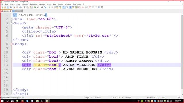Open the Encoding menu
The width and height of the screenshot is (184, 103).
25,4
